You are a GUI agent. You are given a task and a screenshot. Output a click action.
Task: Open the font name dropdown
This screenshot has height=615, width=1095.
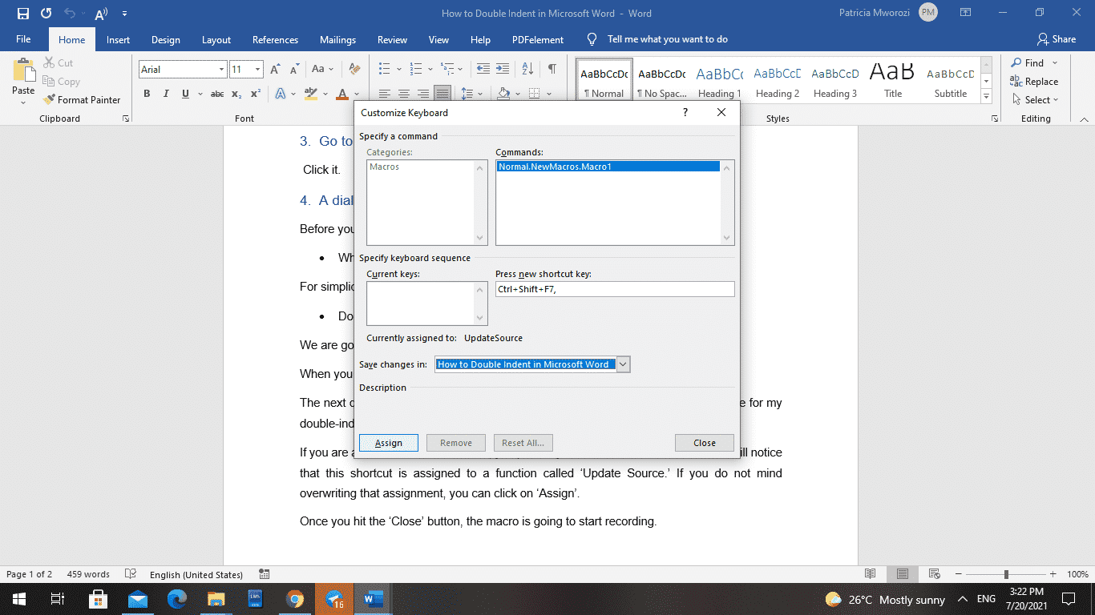coord(222,70)
